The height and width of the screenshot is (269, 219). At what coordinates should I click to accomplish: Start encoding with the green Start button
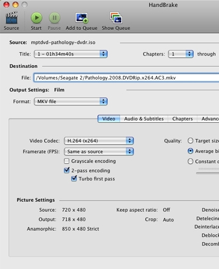click(36, 18)
